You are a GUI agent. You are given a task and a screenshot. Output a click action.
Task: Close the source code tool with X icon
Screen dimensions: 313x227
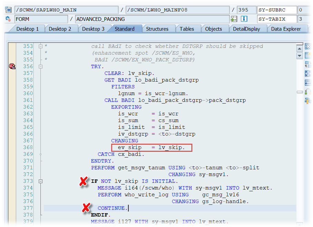pos(308,46)
